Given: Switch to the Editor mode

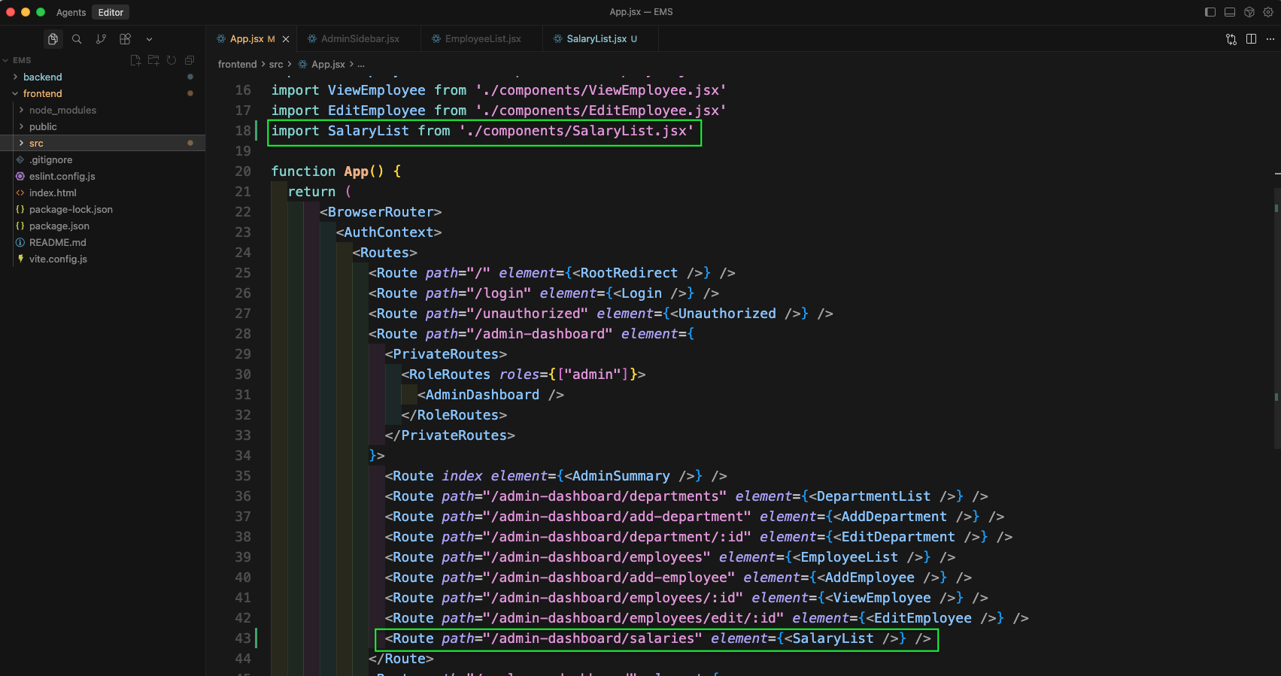Looking at the screenshot, I should tap(111, 12).
